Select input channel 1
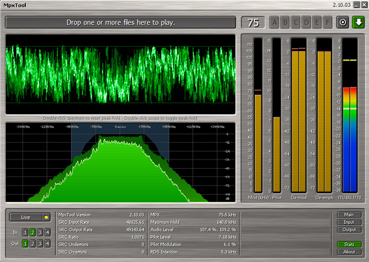The height and width of the screenshot is (262, 369). pyautogui.click(x=25, y=233)
